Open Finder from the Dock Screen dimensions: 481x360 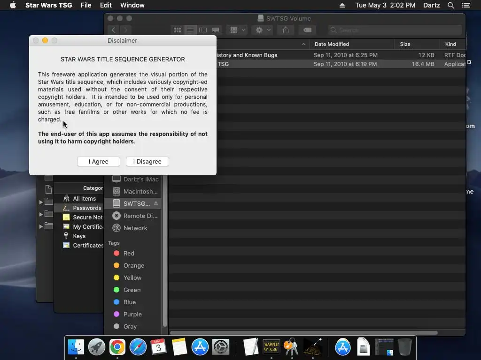[76, 347]
